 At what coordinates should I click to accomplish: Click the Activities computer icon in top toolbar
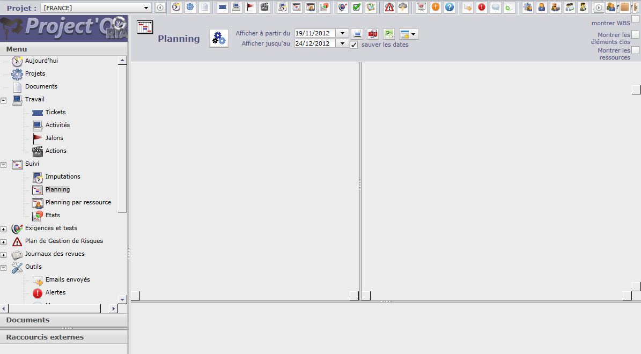(237, 7)
